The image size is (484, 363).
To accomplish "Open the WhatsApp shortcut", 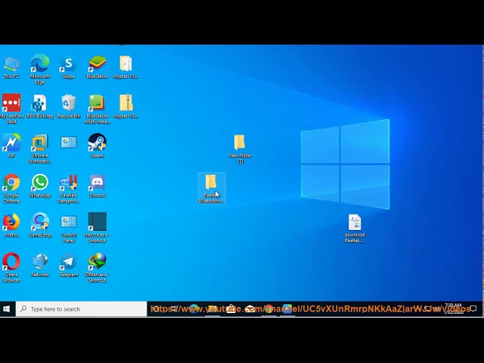I will pos(40,186).
